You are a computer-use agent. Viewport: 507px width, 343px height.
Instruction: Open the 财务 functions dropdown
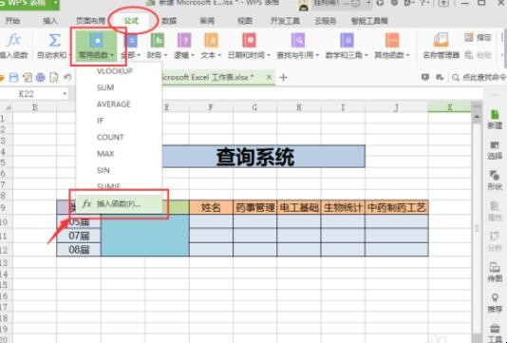[158, 47]
